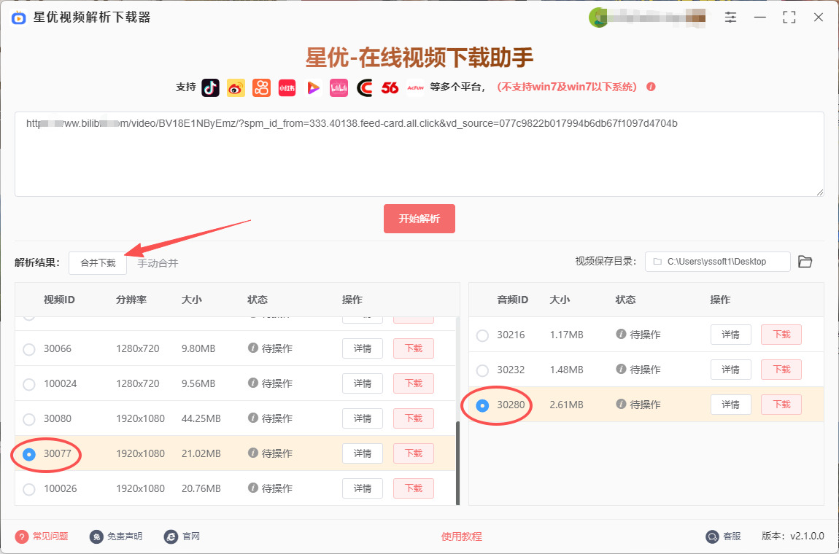
Task: Download video 100024 with 下载 button
Action: (x=414, y=383)
